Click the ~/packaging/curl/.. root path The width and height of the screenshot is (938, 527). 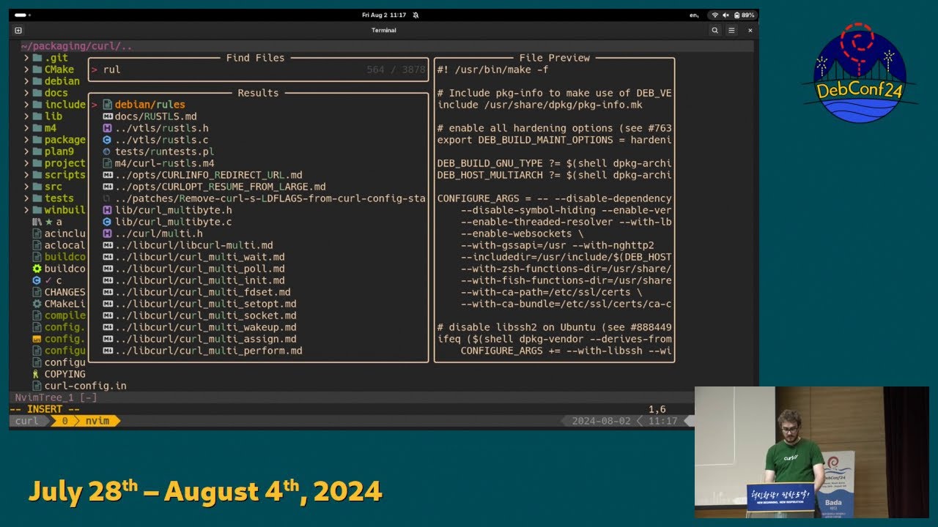(76, 46)
